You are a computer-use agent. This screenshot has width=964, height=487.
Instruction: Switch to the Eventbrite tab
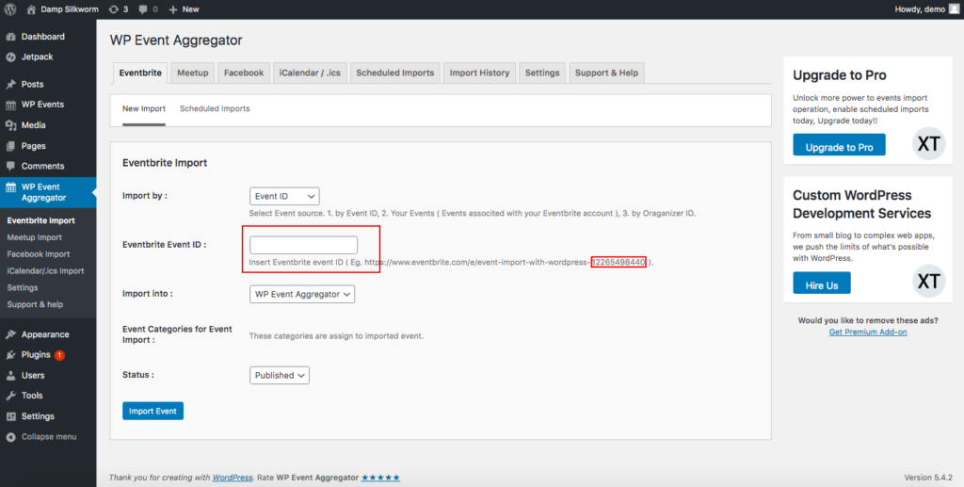pyautogui.click(x=140, y=73)
